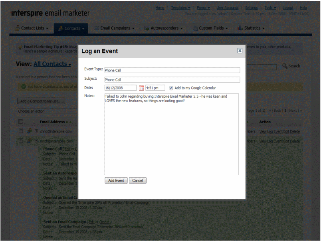The width and height of the screenshot is (321, 241).
Task: Click Delete link for chris@interspire.com row
Action: (295, 132)
